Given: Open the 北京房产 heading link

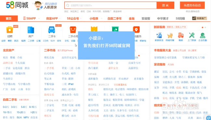Looking at the screenshot, I should [8, 50].
